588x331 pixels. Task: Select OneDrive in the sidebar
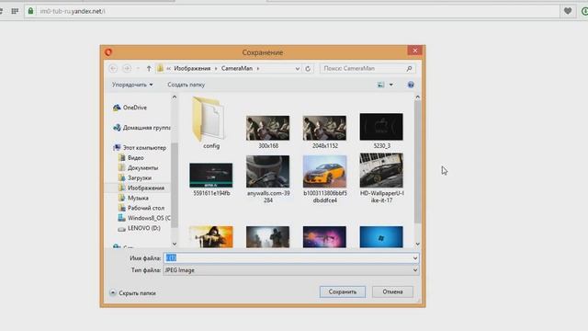tap(130, 108)
